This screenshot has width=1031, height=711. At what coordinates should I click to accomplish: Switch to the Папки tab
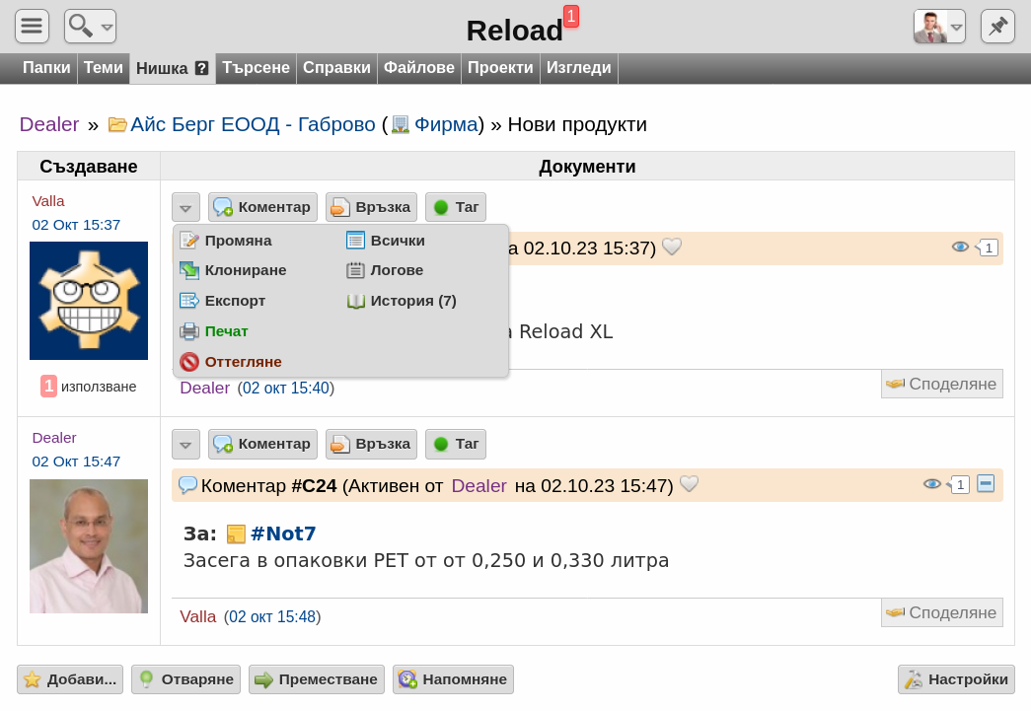coord(46,68)
